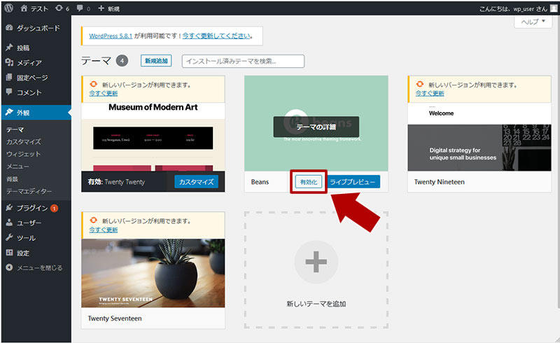Click update icon on Twenty Nineteen notice
560x343 pixels.
tap(420, 84)
